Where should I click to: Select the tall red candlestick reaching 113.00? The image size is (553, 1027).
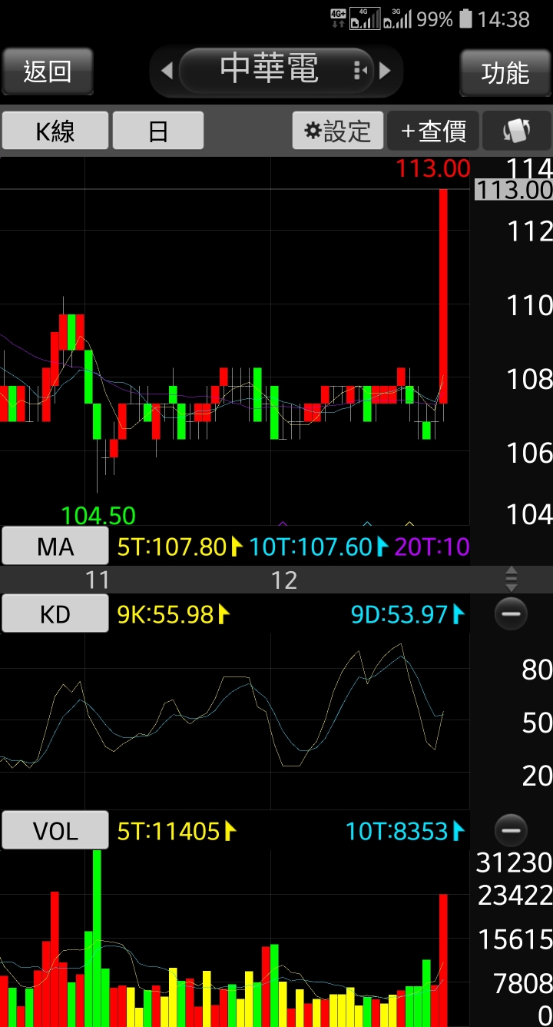[443, 296]
